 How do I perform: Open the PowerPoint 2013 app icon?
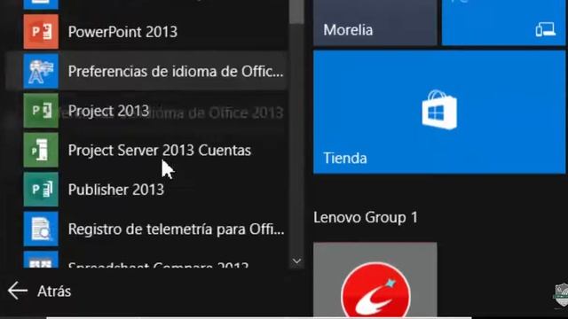pos(41,32)
